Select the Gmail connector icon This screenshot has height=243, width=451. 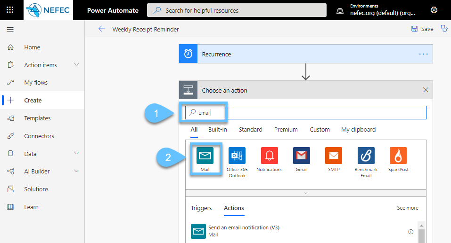pyautogui.click(x=302, y=156)
